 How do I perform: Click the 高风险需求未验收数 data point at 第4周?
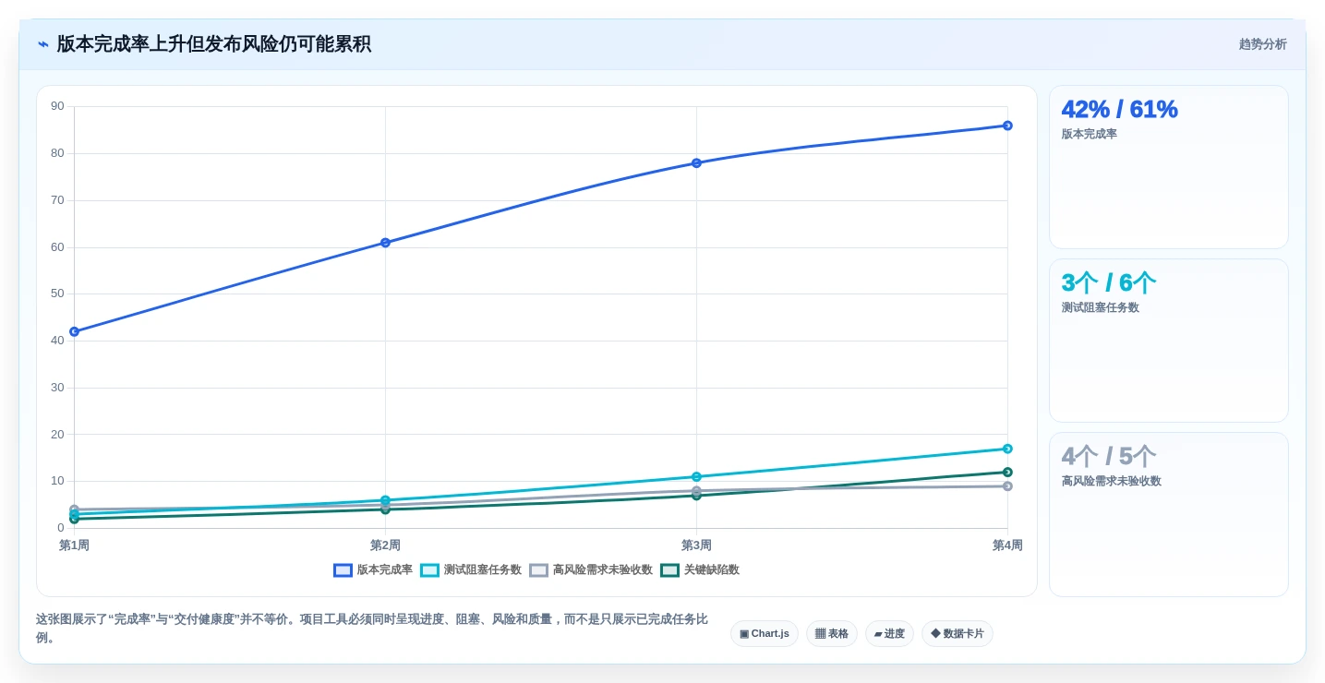click(1007, 486)
